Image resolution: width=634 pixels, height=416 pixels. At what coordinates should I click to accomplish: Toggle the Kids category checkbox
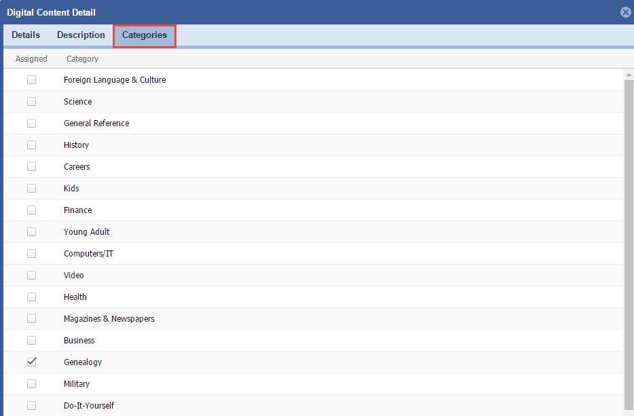coord(31,189)
